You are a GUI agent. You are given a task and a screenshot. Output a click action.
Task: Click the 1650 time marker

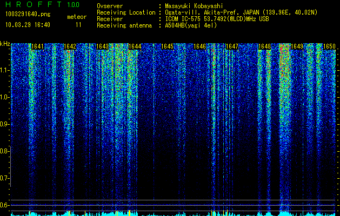tap(329, 46)
